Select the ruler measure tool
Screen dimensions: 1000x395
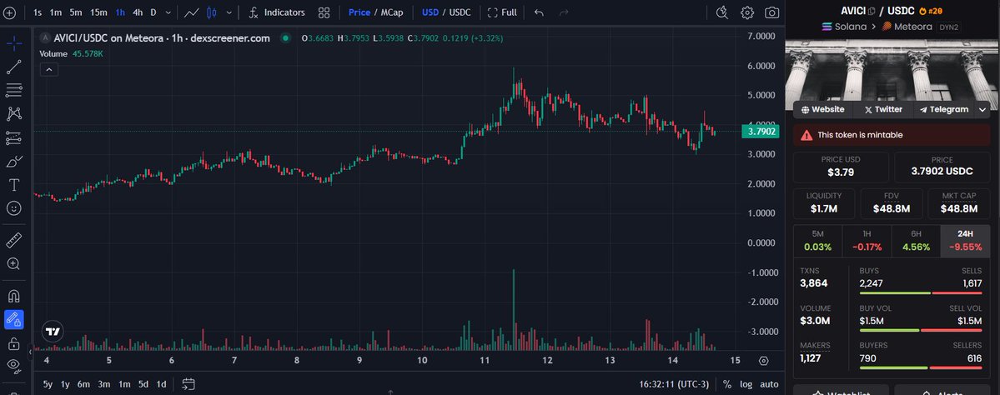(x=14, y=239)
